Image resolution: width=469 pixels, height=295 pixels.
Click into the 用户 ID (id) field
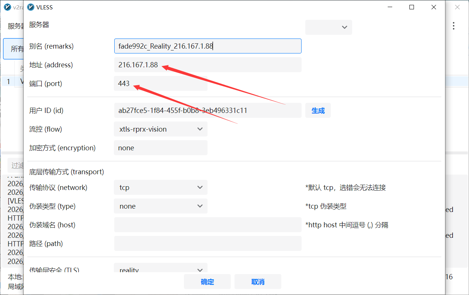click(208, 110)
